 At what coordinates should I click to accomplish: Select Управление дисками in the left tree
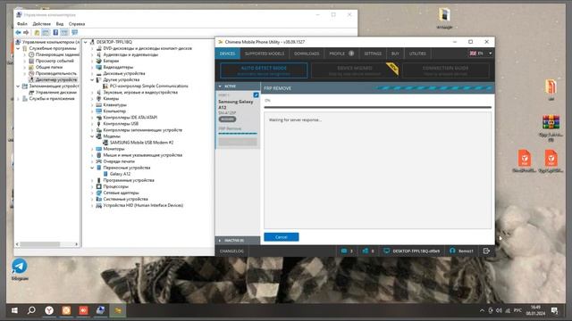(x=55, y=93)
